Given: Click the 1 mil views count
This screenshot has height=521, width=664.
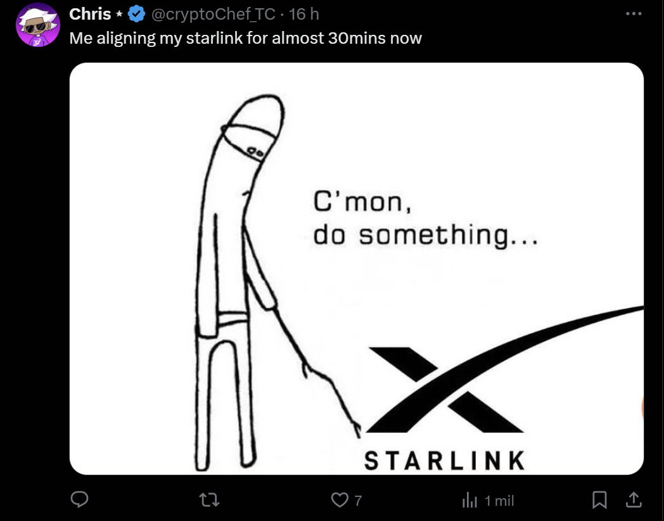Looking at the screenshot, I should click(x=499, y=501).
